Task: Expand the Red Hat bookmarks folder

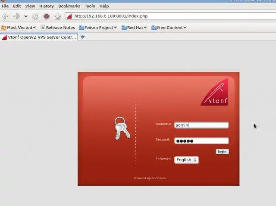Action: pyautogui.click(x=134, y=28)
